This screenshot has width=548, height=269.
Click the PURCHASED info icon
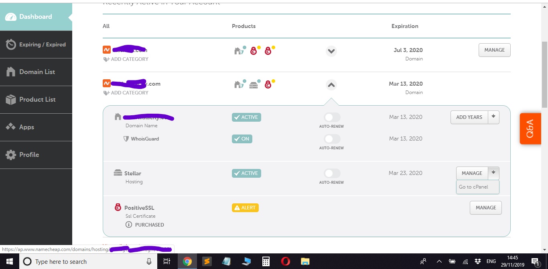click(129, 225)
